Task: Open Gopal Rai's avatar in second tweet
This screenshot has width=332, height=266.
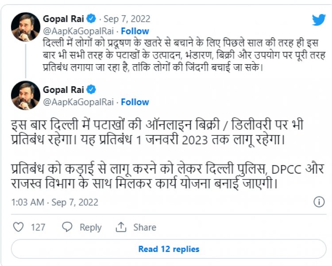Action: pyautogui.click(x=26, y=95)
